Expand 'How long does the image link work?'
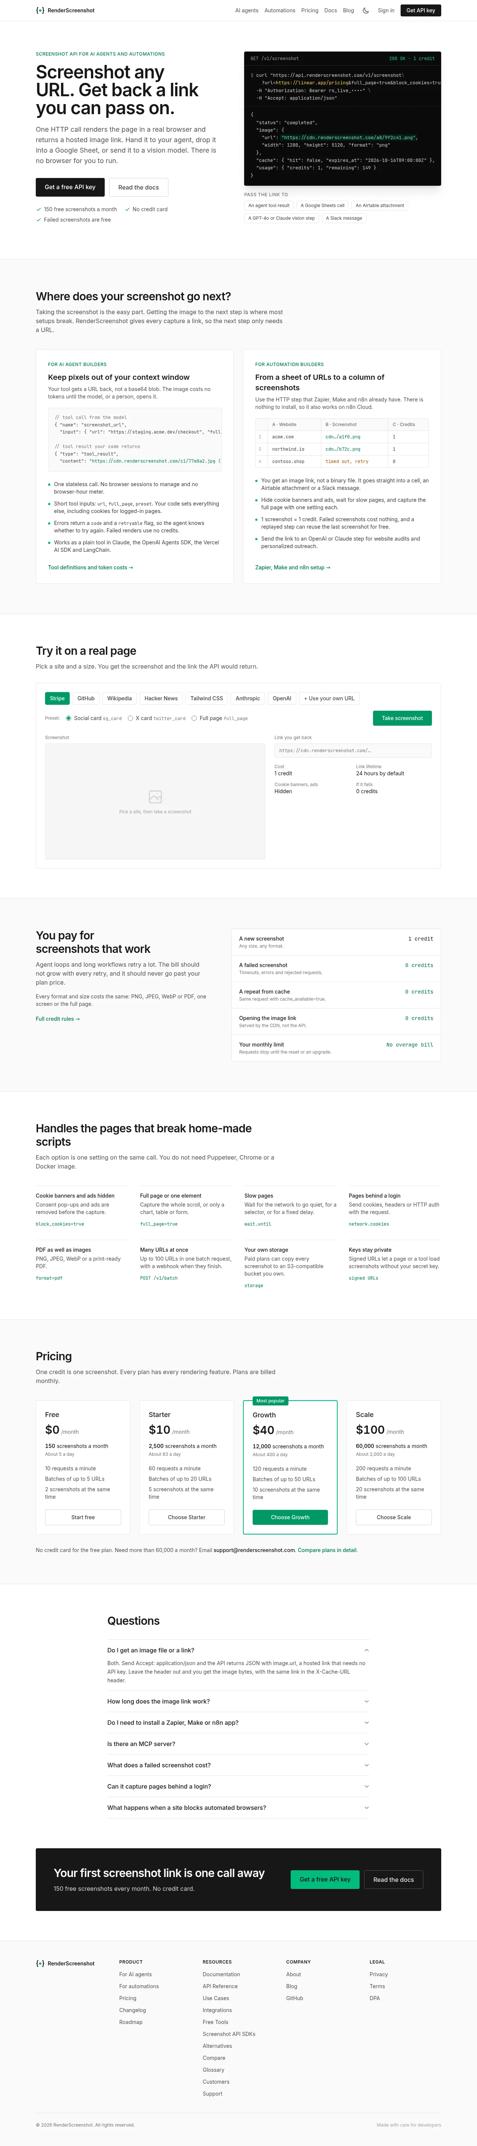477x2146 pixels. coord(238,1701)
